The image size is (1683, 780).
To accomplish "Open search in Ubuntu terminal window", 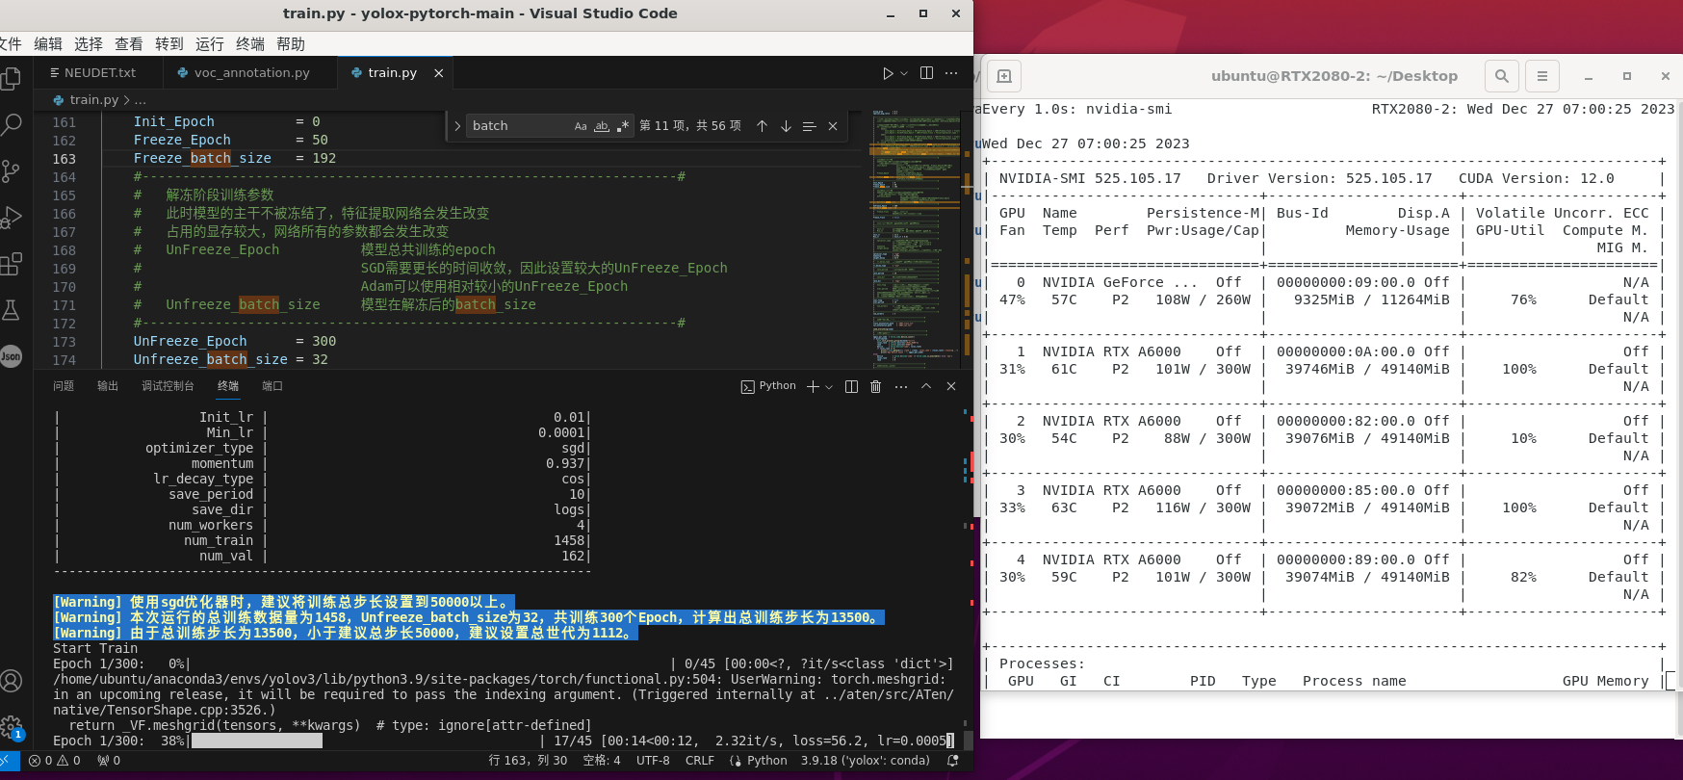I will [1501, 76].
